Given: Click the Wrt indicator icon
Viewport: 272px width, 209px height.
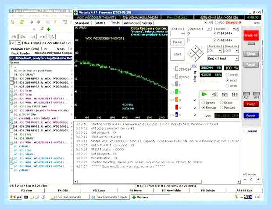Looking at the screenshot, I should [x=256, y=94].
